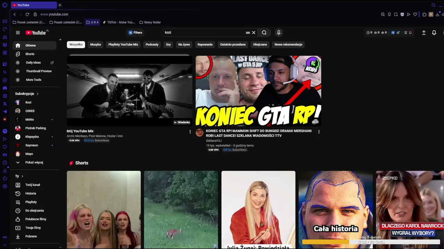Select the Obejrzane filter chip
This screenshot has width=444, height=249.
[x=260, y=44]
